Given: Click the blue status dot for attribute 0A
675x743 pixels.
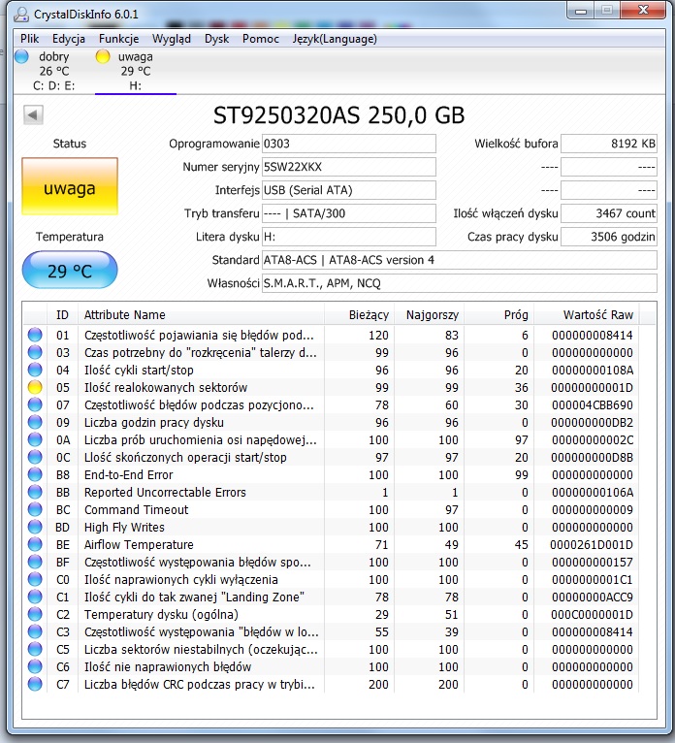Looking at the screenshot, I should click(35, 439).
